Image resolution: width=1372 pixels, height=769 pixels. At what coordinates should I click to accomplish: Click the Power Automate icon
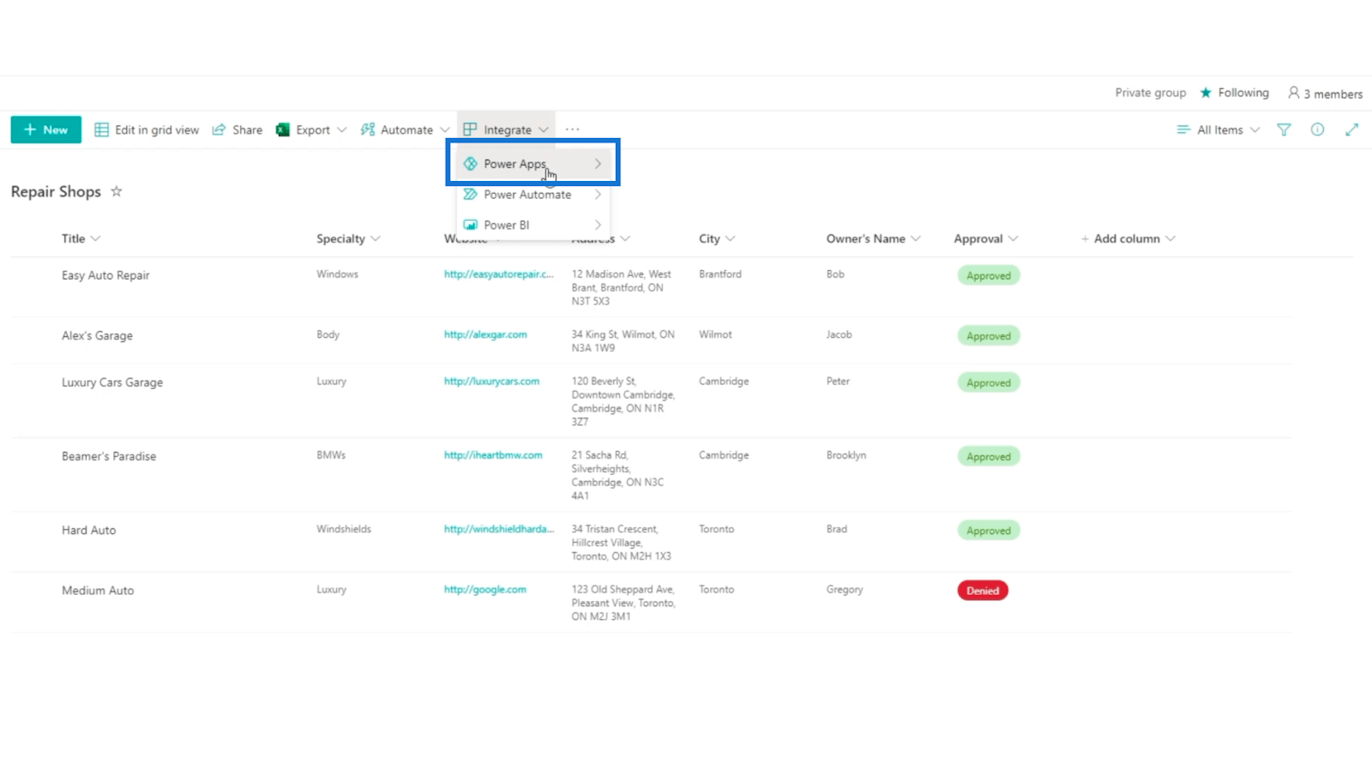click(470, 195)
